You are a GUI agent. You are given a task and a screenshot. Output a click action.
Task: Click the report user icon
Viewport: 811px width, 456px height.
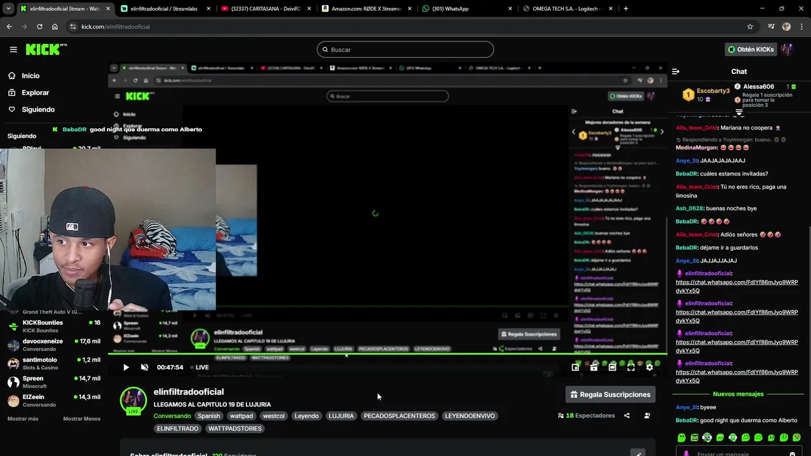coord(647,416)
